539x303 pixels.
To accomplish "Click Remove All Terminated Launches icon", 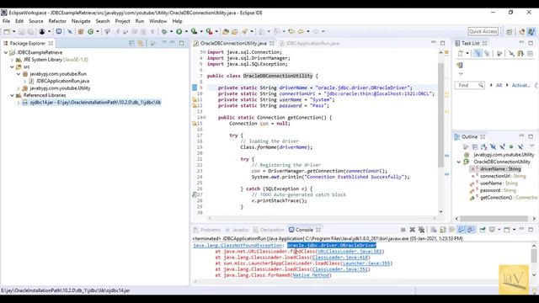I will 421,230.
